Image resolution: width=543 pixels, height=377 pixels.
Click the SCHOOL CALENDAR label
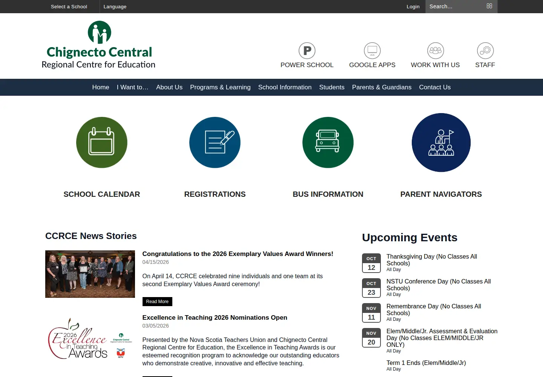click(x=102, y=194)
